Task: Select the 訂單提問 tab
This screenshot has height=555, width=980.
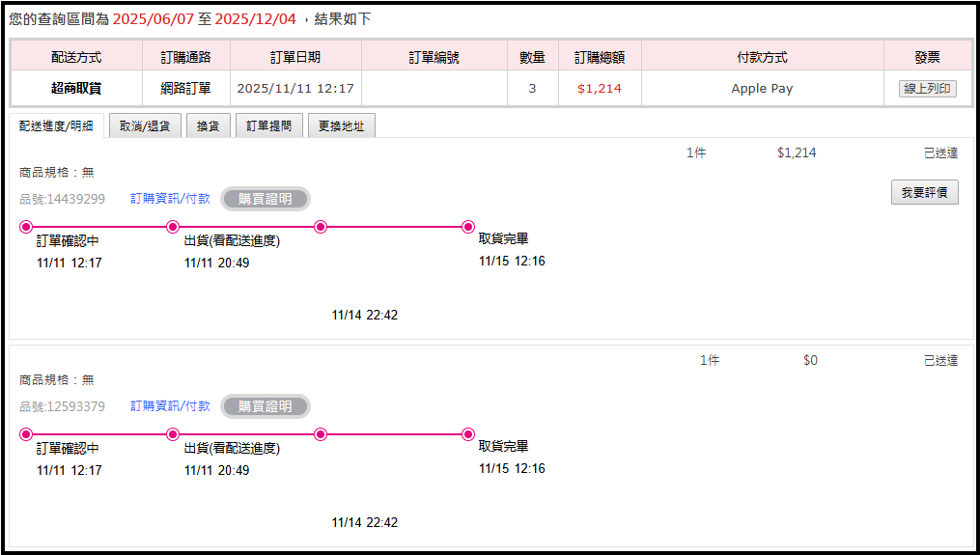Action: tap(269, 126)
